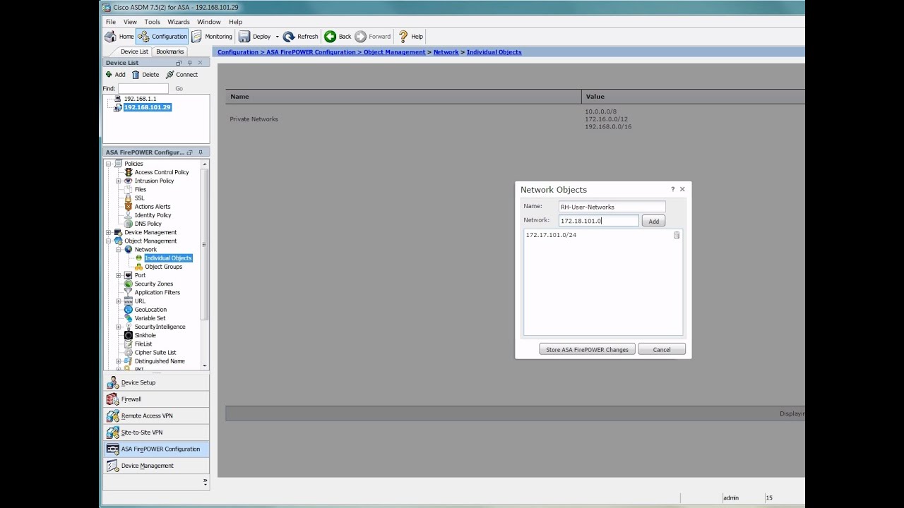
Task: Switch to the Bookmarks tab
Action: pos(169,52)
